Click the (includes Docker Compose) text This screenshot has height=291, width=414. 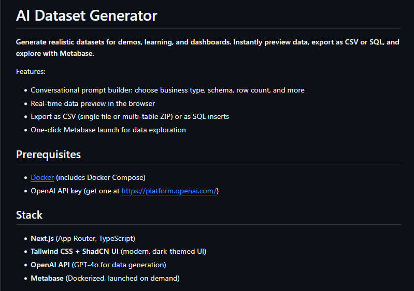point(101,177)
